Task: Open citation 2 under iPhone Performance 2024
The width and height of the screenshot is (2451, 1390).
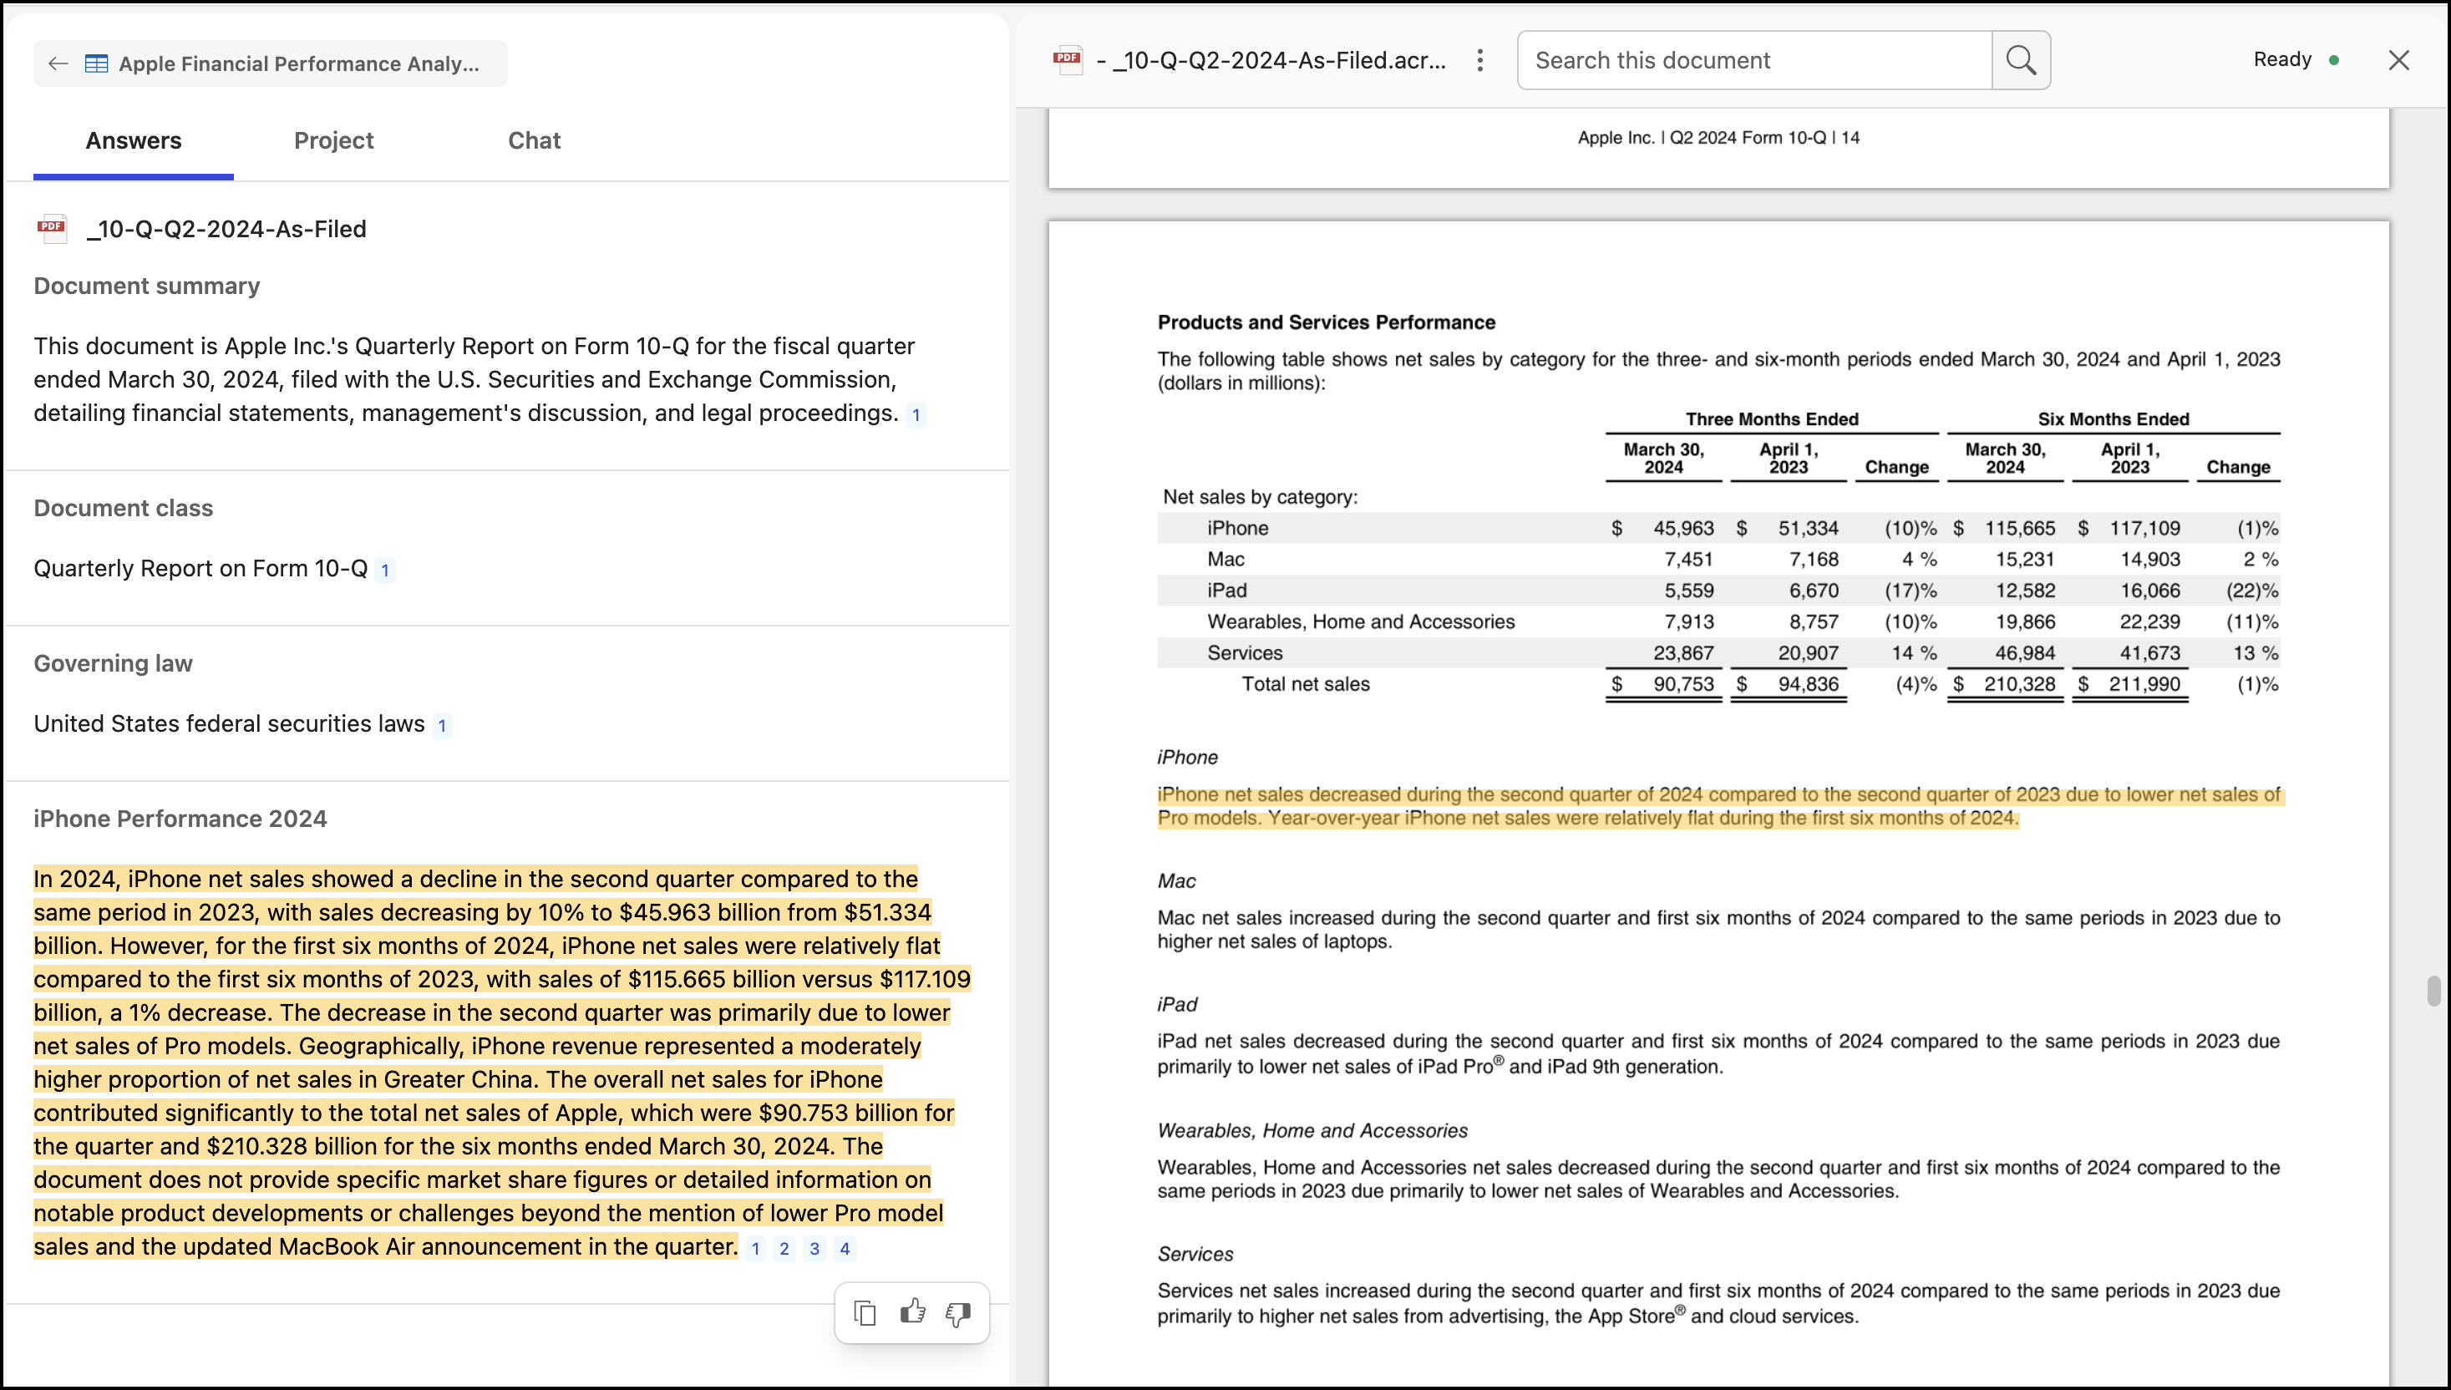Action: point(784,1249)
